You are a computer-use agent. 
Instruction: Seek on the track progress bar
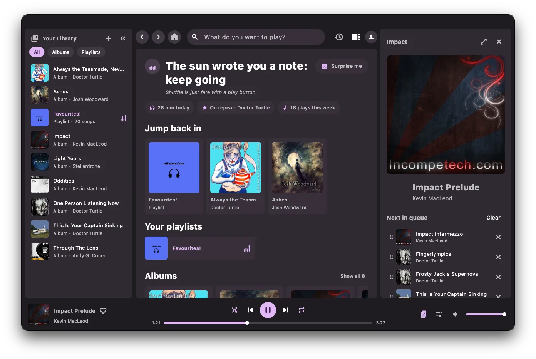pos(268,323)
